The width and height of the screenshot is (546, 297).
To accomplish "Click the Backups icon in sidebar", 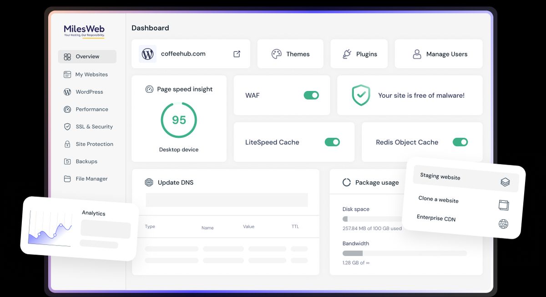I will coord(67,161).
